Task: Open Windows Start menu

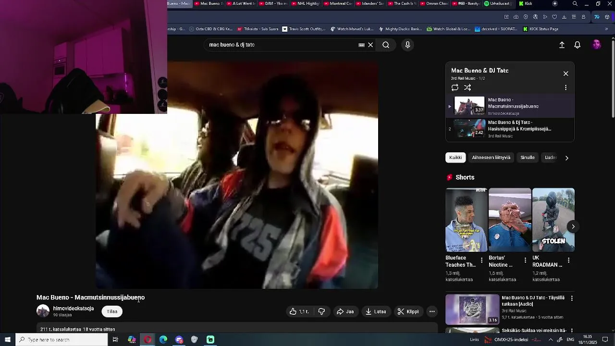Action: point(8,340)
